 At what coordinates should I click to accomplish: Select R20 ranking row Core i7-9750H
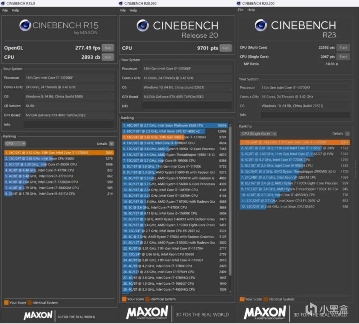pyautogui.click(x=175, y=272)
